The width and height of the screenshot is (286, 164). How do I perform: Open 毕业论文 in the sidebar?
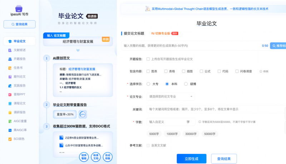[x=20, y=41]
